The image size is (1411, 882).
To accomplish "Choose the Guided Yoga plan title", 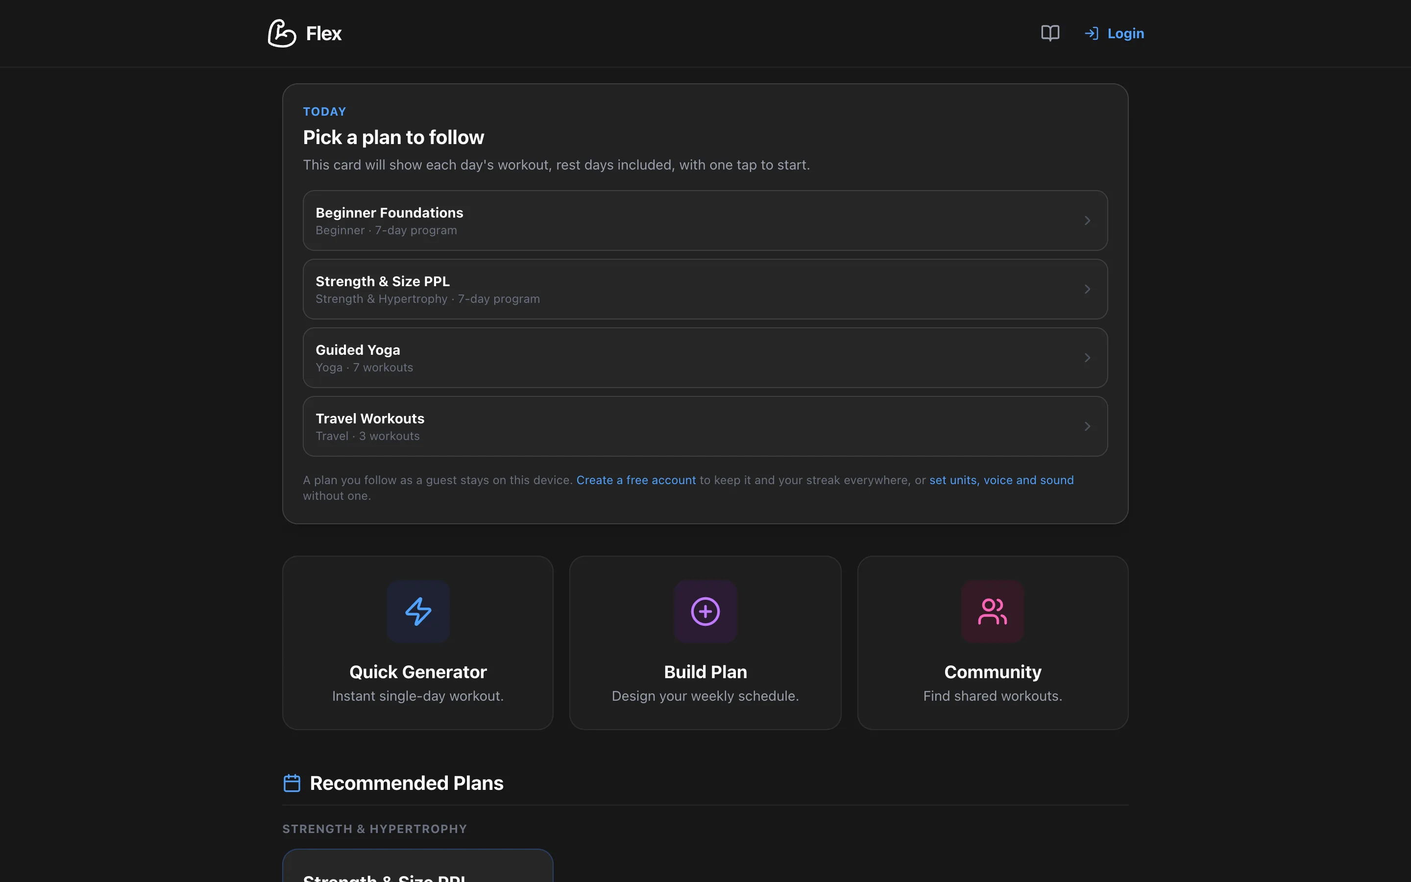I will [x=358, y=350].
